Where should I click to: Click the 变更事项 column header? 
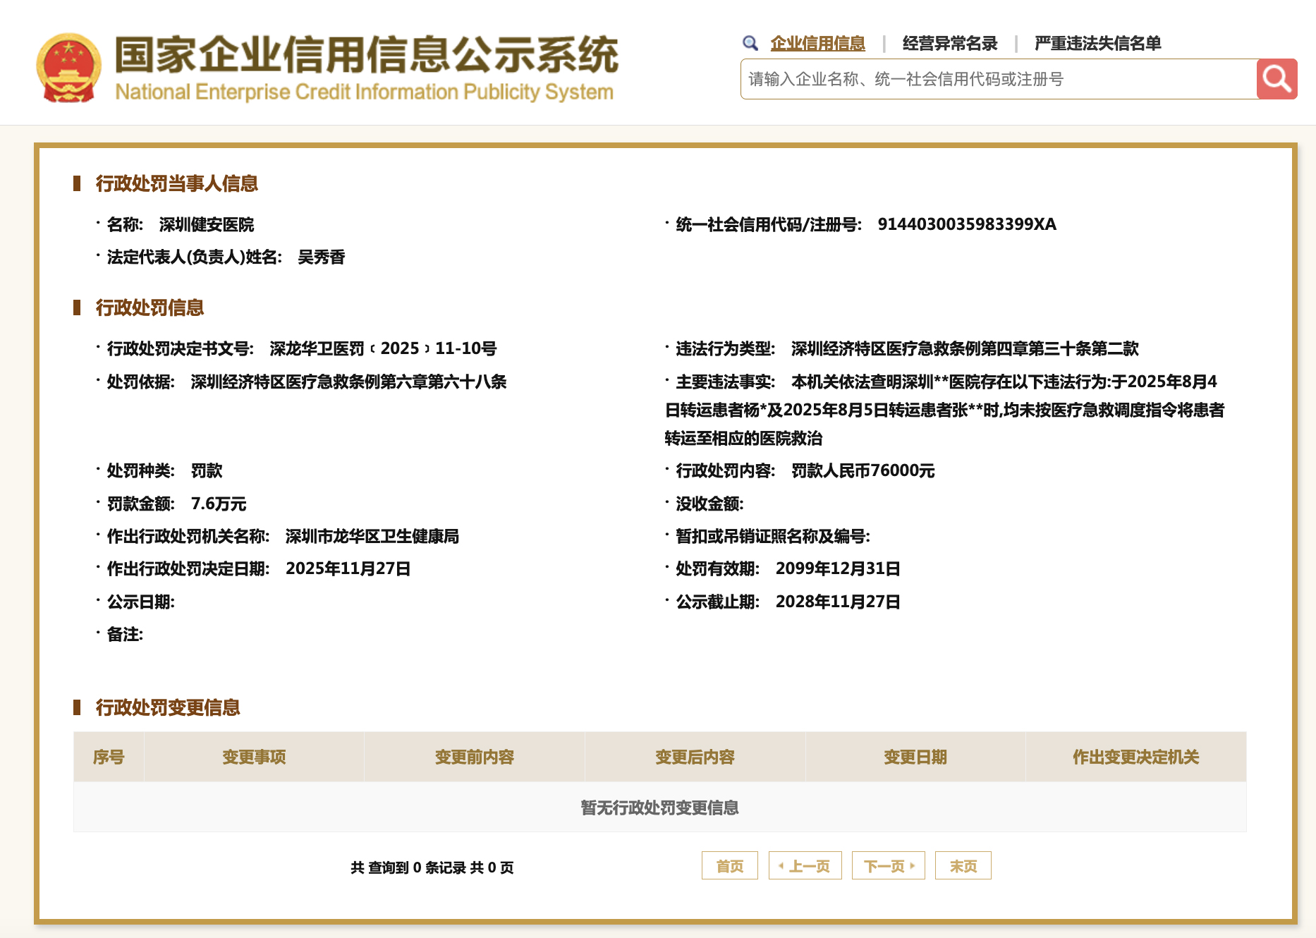pos(254,757)
